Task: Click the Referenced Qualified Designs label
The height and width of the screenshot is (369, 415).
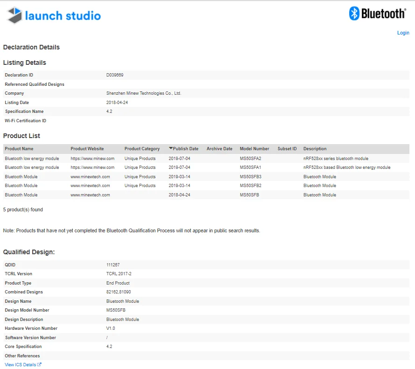Action: click(x=35, y=84)
